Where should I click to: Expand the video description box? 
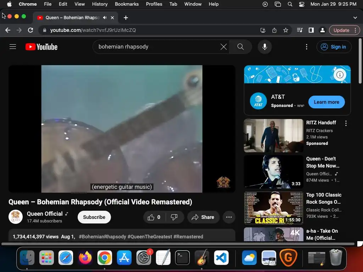pos(122,236)
